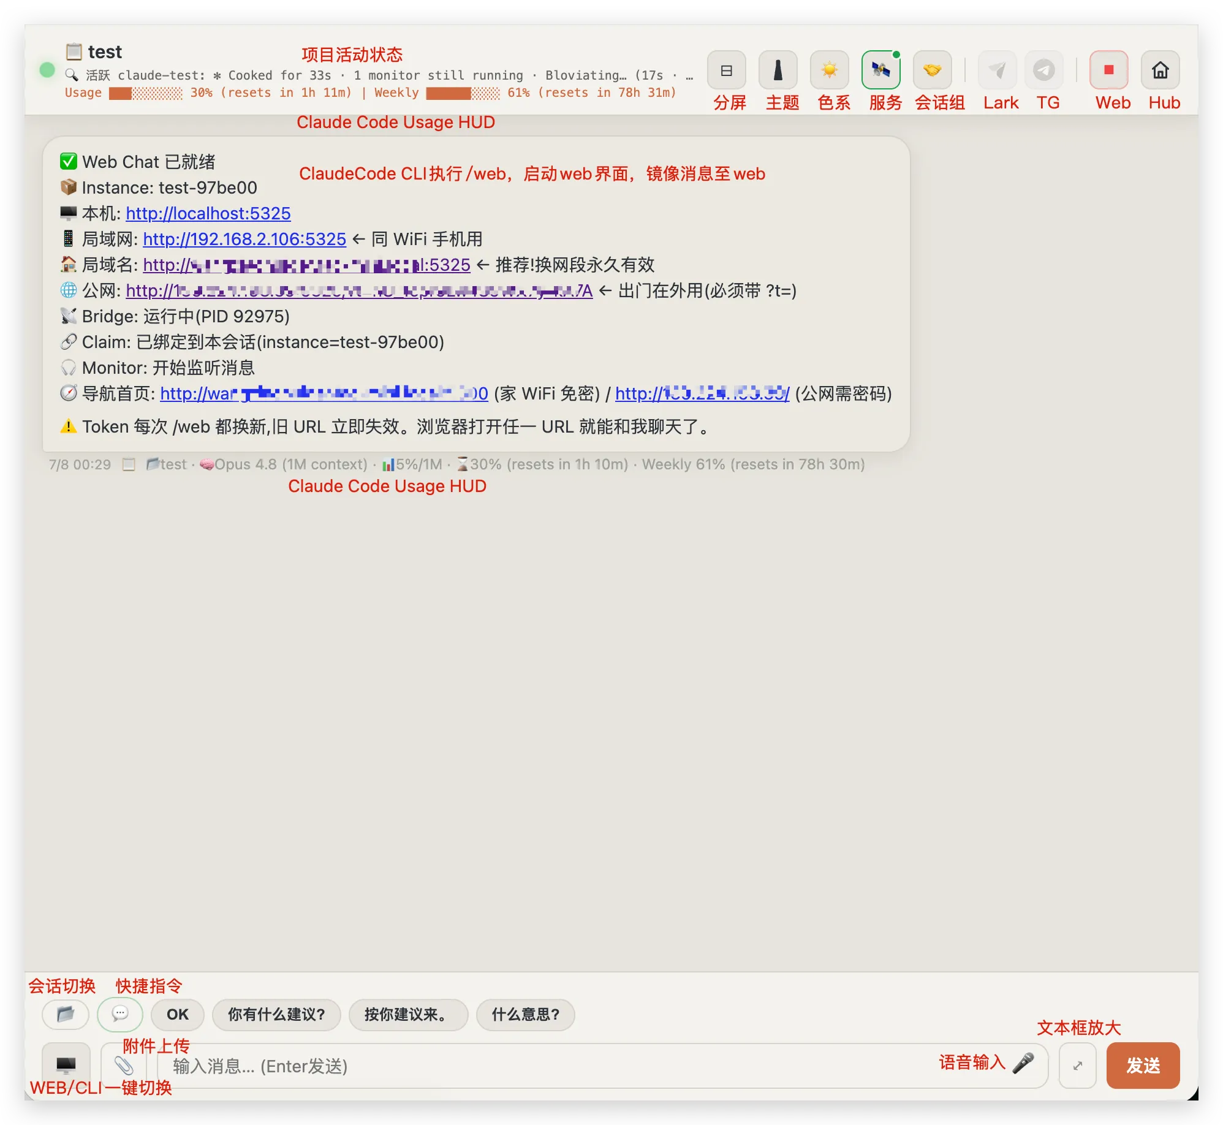Click the copy icon next to 7/8 00:29

(x=129, y=464)
